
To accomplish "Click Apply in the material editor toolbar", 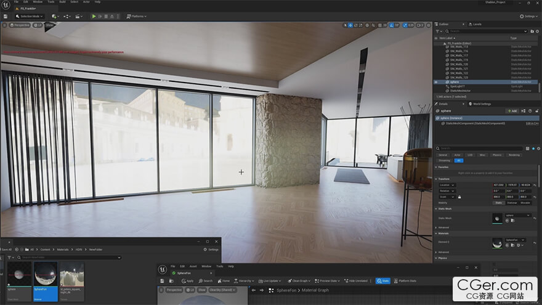I will click(188, 281).
